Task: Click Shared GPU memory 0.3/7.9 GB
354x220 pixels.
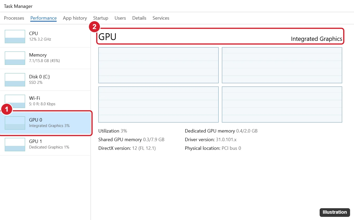Action: (x=131, y=140)
